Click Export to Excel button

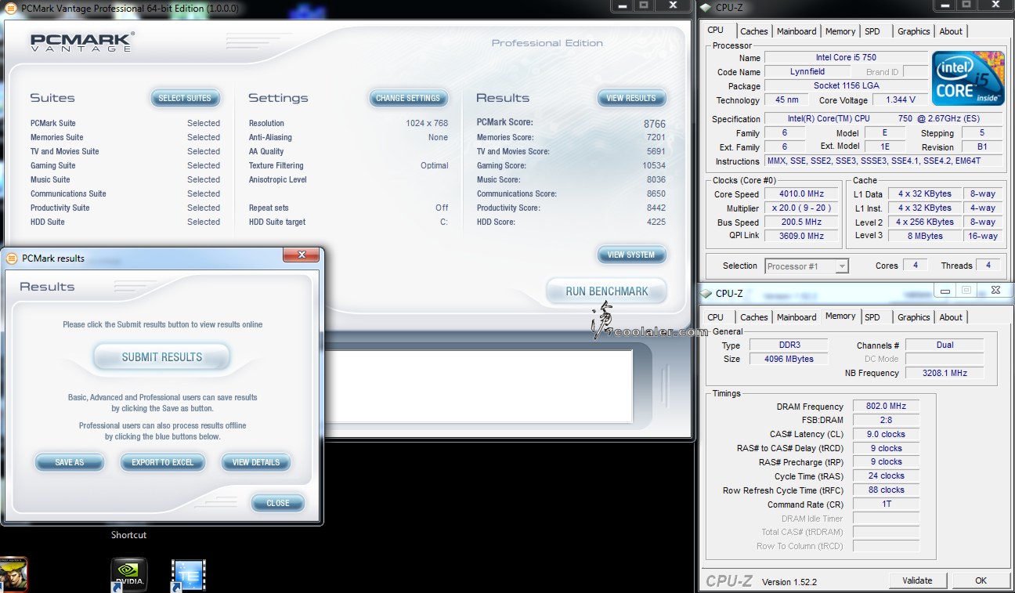(162, 462)
